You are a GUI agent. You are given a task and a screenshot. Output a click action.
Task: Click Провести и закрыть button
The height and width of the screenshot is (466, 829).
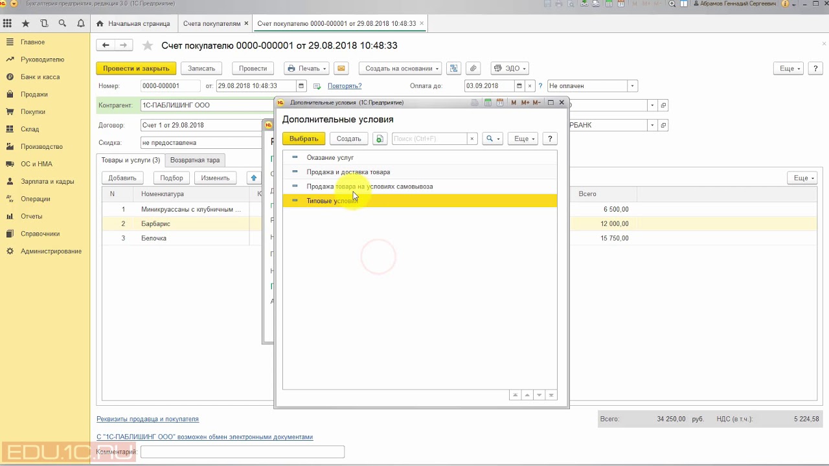point(136,68)
